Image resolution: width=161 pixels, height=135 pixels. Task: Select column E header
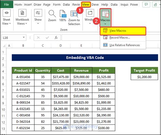pos(81,45)
